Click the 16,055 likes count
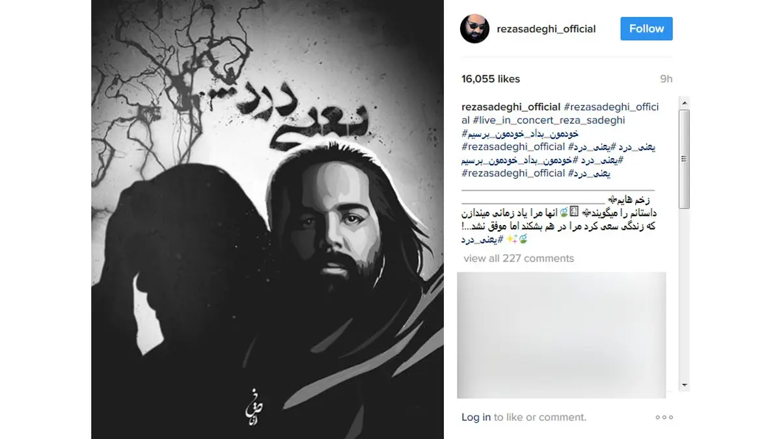Image resolution: width=781 pixels, height=439 pixels. (x=491, y=79)
